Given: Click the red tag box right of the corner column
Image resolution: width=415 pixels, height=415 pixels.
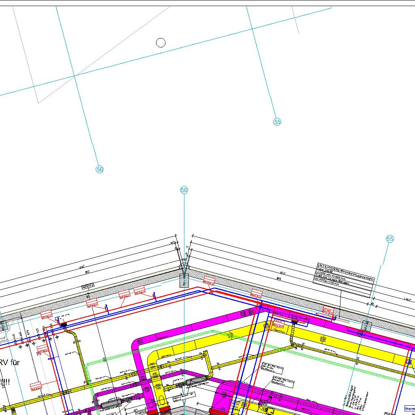Looking at the screenshot, I should coord(209,280).
